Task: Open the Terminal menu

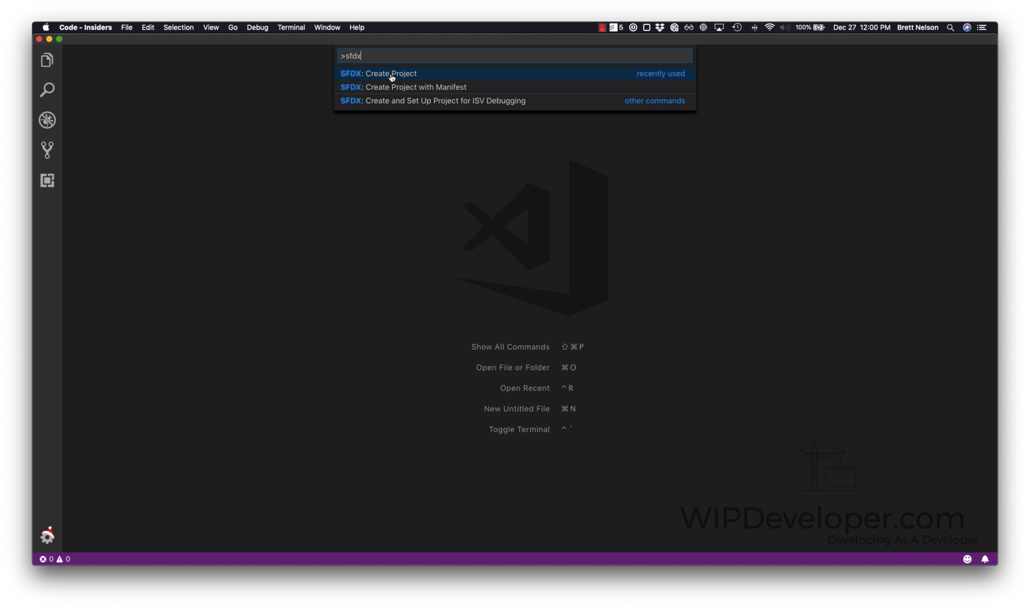Action: [291, 28]
